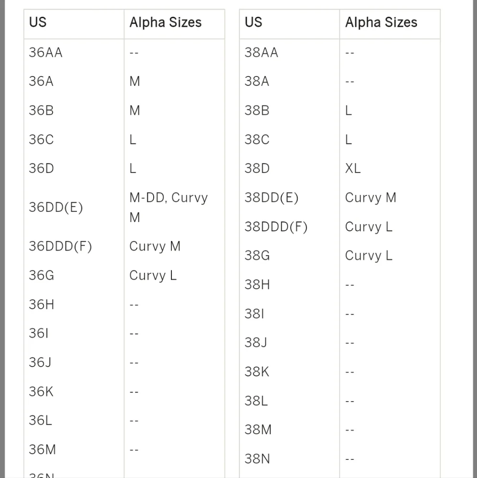Click the left table US header

pos(38,22)
